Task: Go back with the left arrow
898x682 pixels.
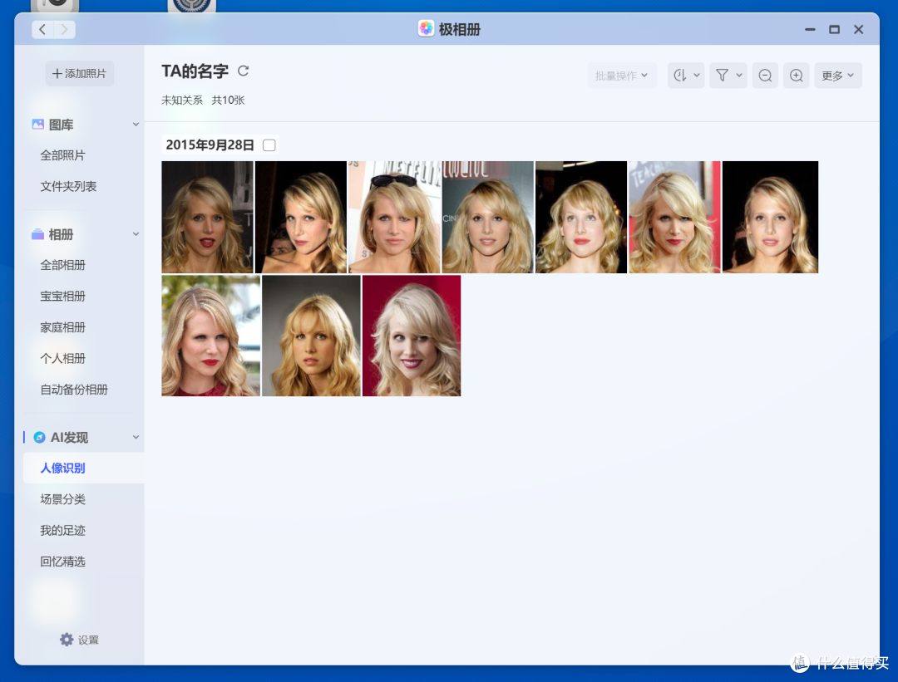Action: [42, 30]
